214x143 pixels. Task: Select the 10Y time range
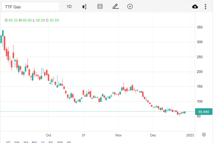coord(60,142)
